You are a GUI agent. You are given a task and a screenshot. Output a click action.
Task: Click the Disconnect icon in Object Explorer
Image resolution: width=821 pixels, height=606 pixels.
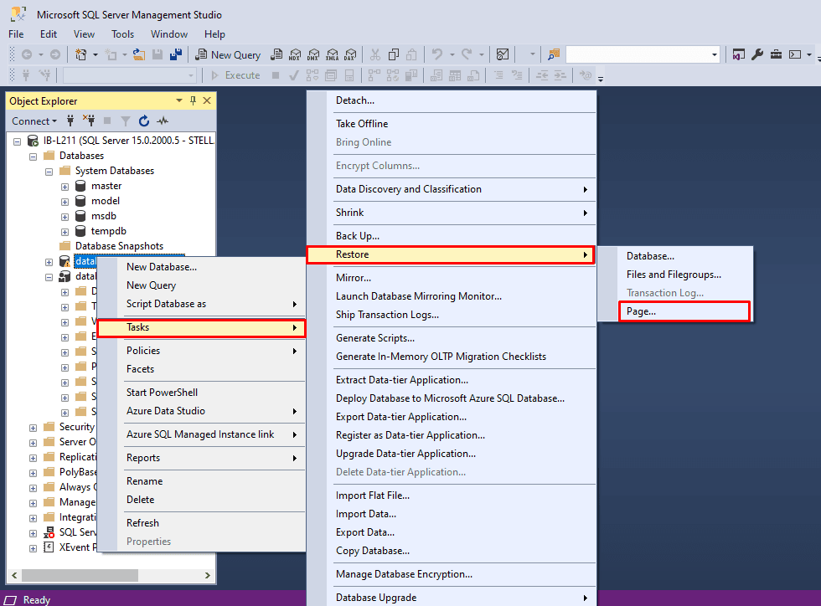[89, 121]
